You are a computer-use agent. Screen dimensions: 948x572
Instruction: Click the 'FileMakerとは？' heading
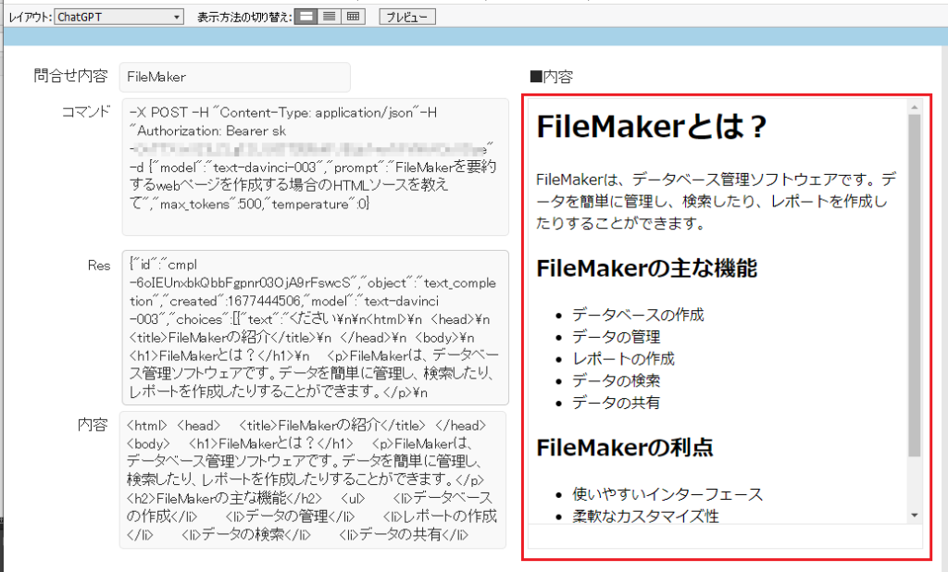[652, 128]
